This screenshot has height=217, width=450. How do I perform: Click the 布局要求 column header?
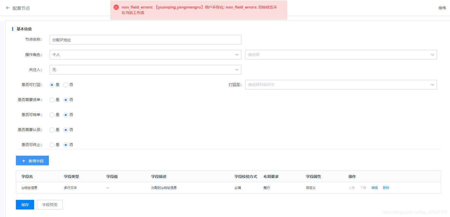(x=271, y=177)
